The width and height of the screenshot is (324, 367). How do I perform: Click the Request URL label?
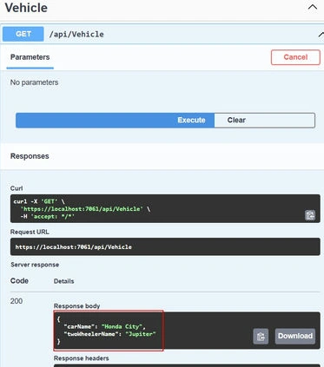(x=30, y=232)
